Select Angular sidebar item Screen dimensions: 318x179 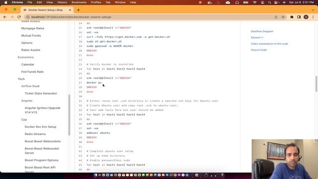27,100
